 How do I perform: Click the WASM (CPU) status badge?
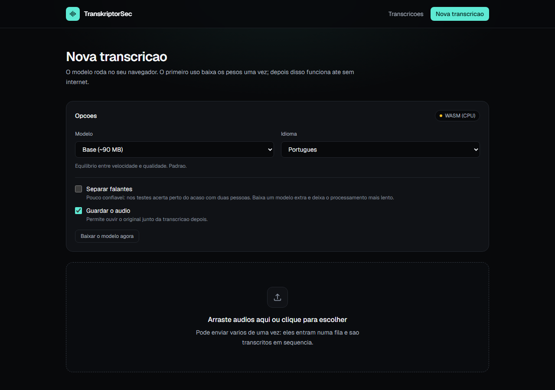(457, 116)
